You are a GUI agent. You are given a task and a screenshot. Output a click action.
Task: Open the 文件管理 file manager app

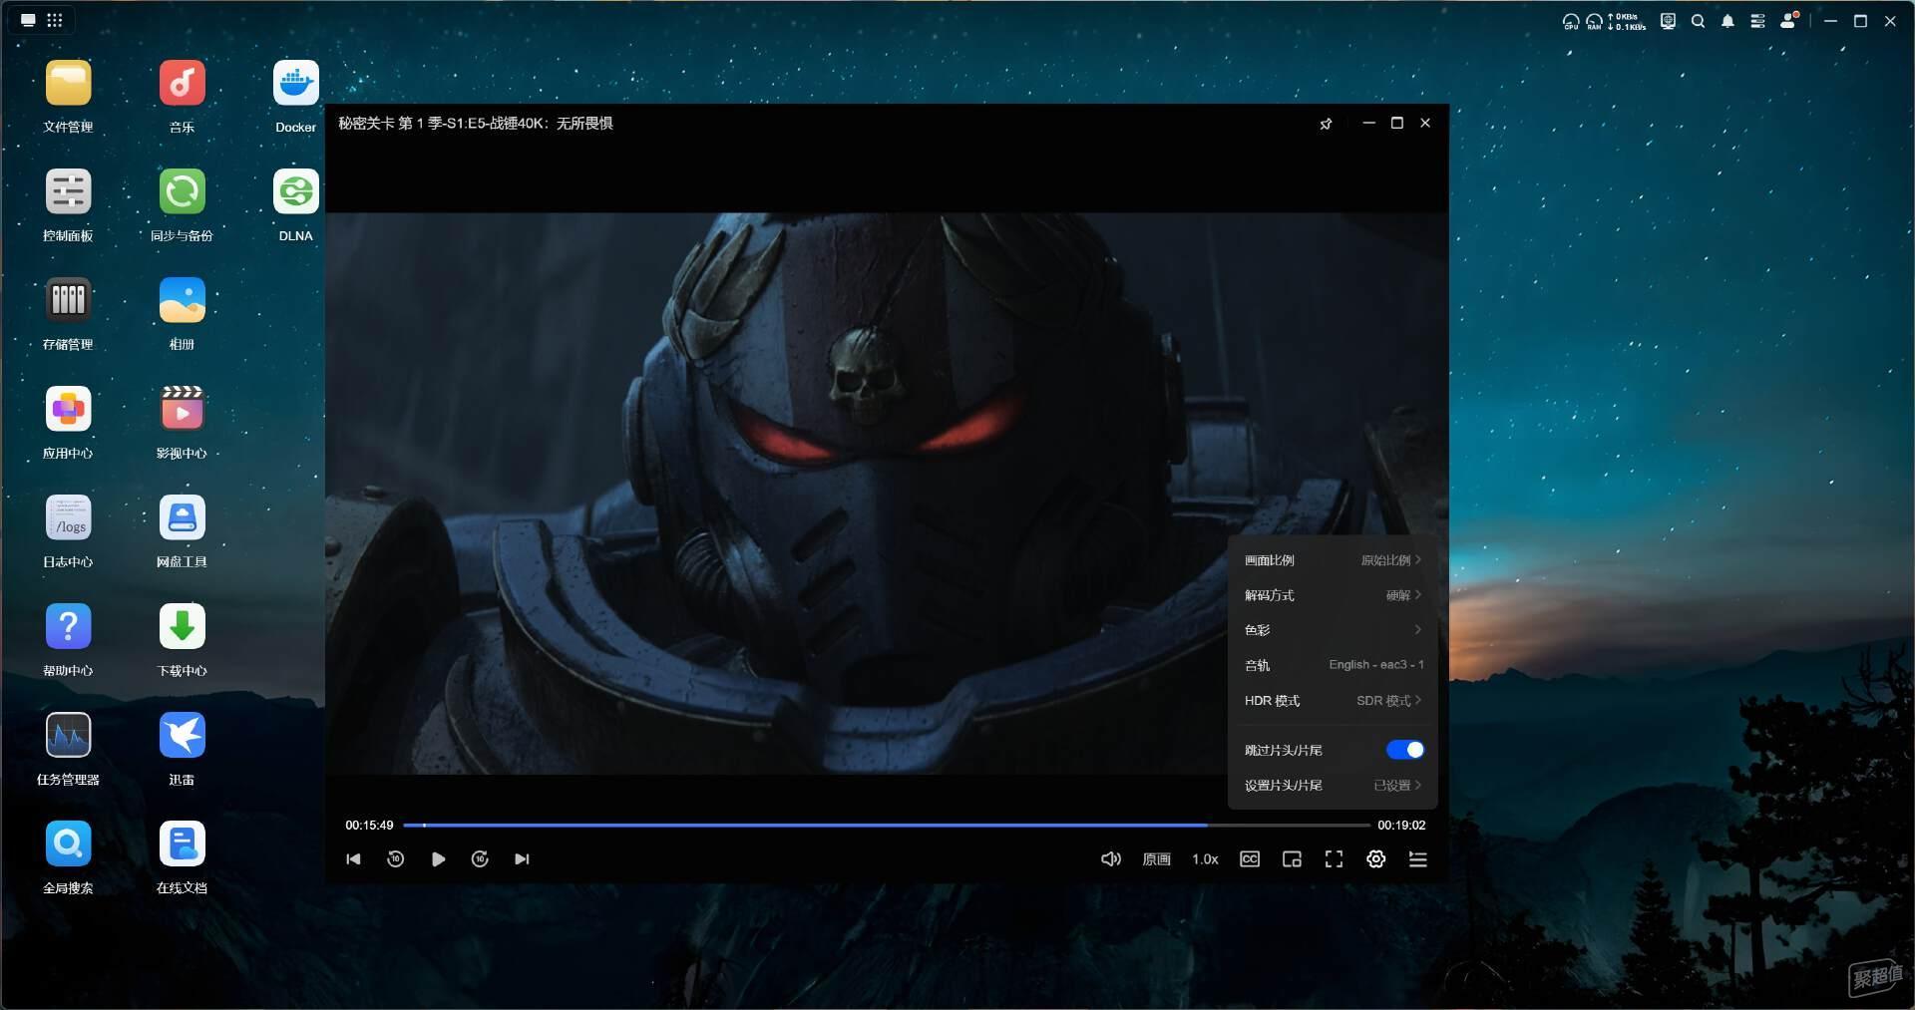click(68, 83)
